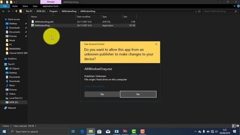Image resolution: width=240 pixels, height=135 pixels.
Task: Click the Type here to search box
Action: pyautogui.click(x=39, y=132)
